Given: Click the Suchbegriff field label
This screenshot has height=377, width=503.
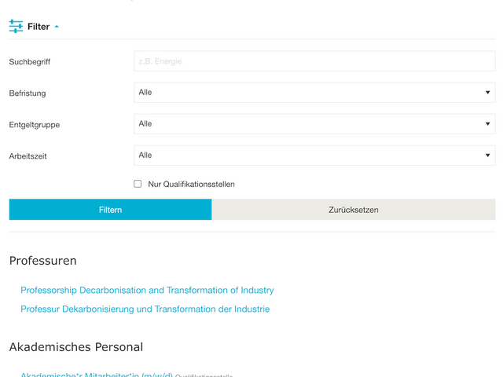Looking at the screenshot, I should coord(30,62).
